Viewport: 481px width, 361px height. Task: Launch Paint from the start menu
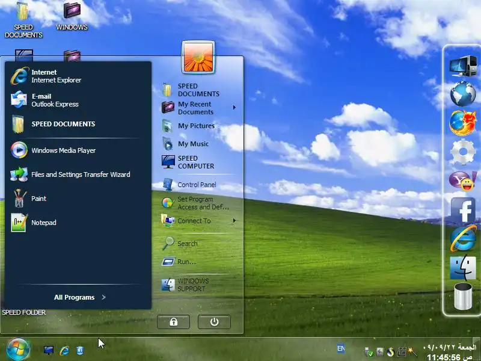[x=28, y=199]
